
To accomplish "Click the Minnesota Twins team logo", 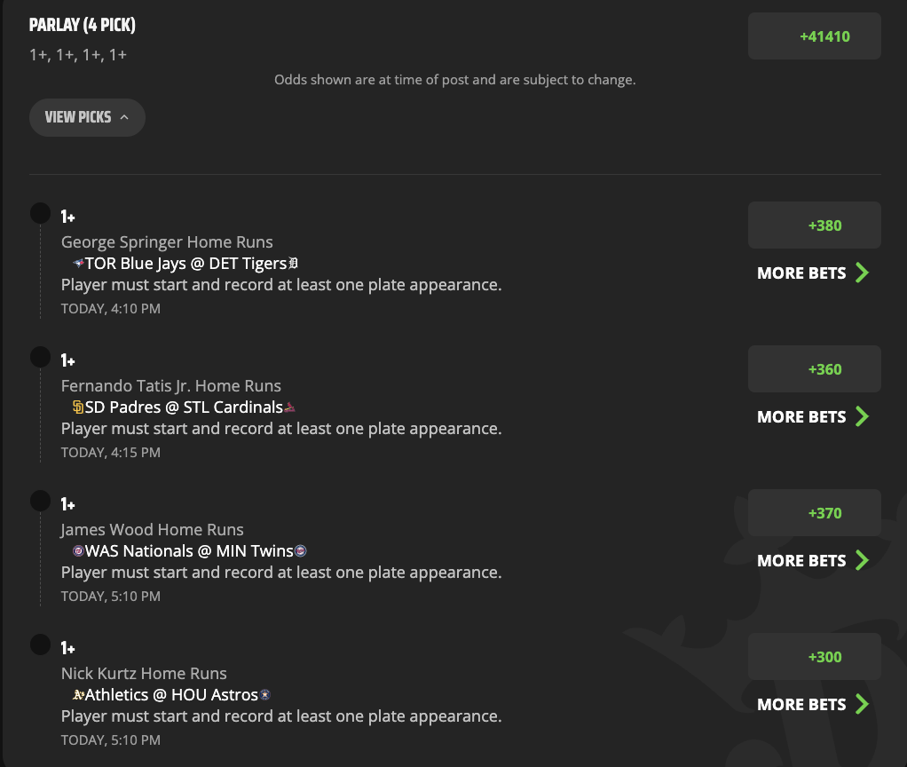I will 300,551.
